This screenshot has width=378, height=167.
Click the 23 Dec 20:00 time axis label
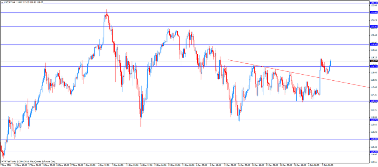click(x=175, y=165)
